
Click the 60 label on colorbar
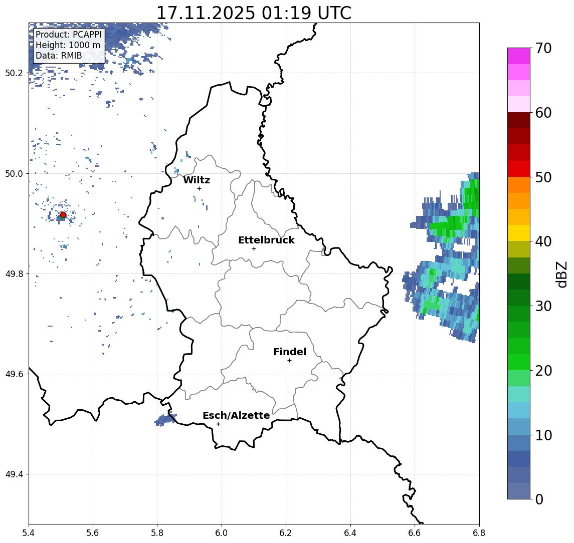(543, 113)
